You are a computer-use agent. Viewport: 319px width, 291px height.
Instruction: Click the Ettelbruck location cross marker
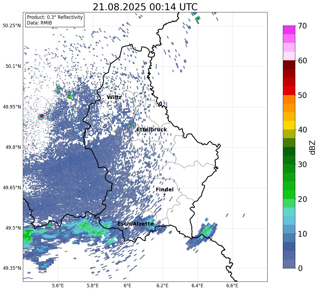pyautogui.click(x=145, y=134)
